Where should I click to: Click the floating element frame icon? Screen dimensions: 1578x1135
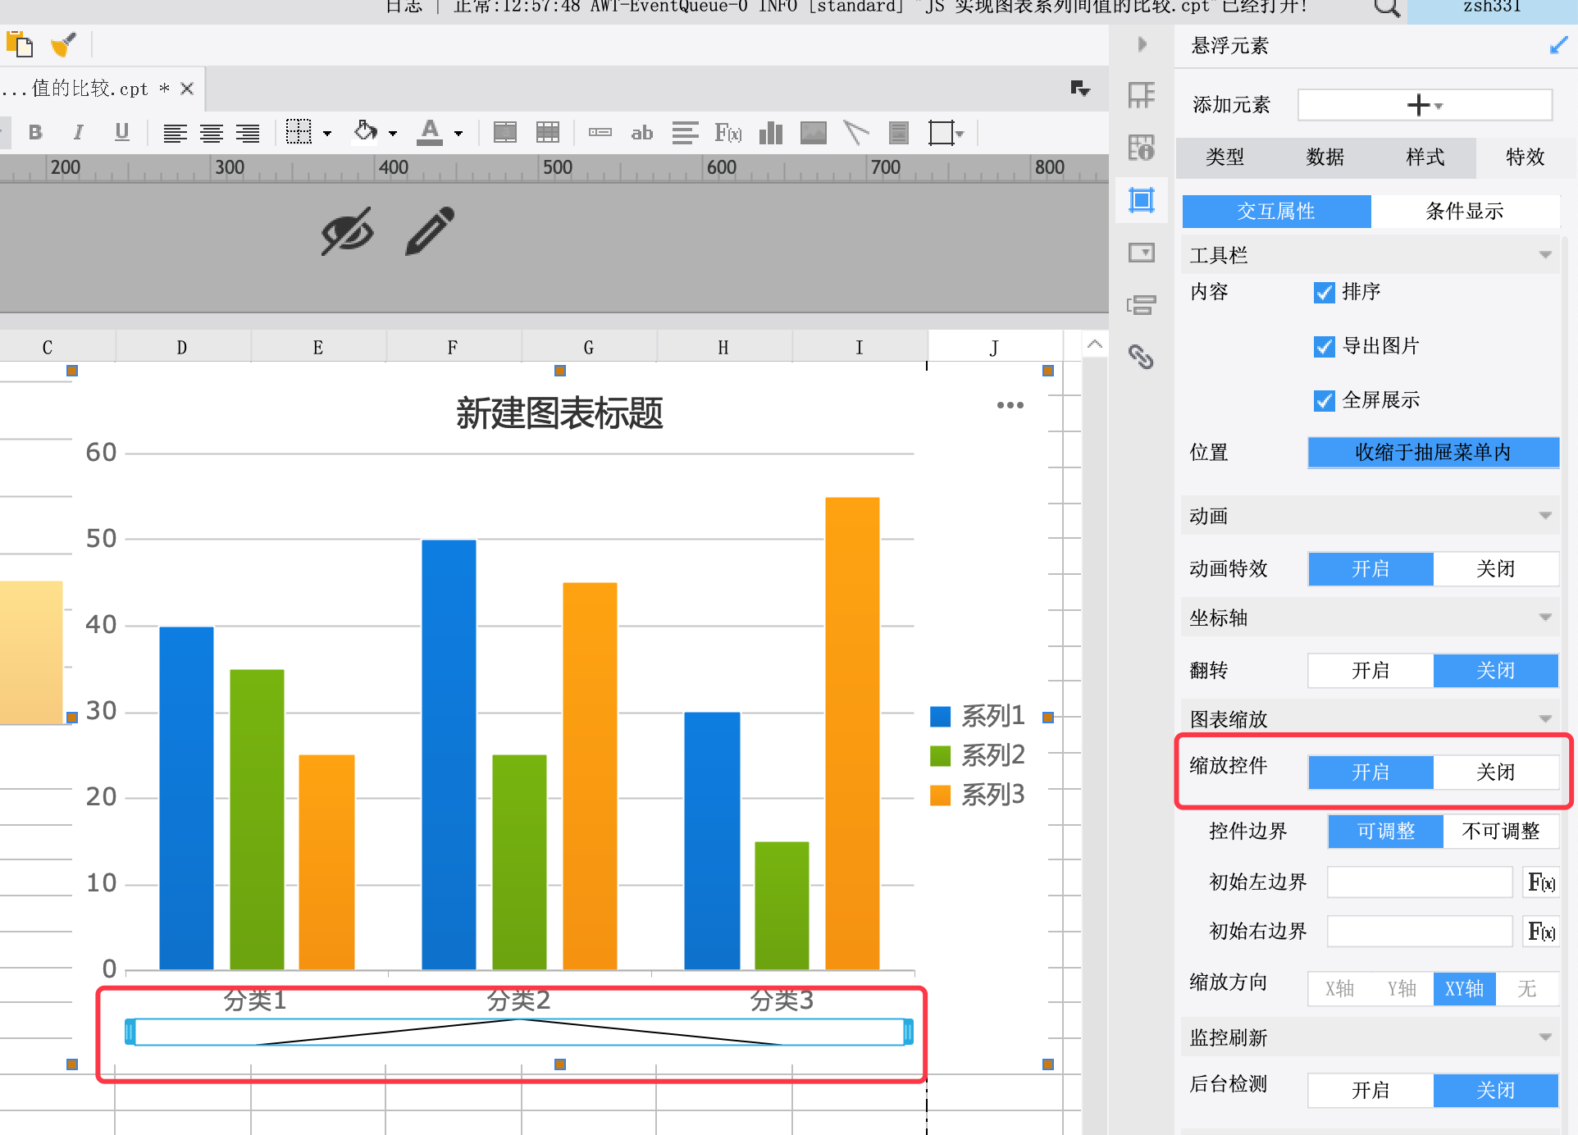(942, 132)
